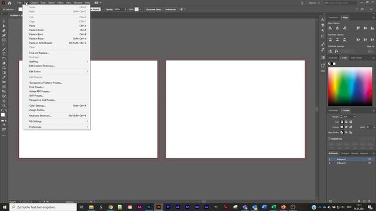Screen dimensions: 376x211
Task: Open Premiere Pro from the taskbar
Action: (168, 207)
